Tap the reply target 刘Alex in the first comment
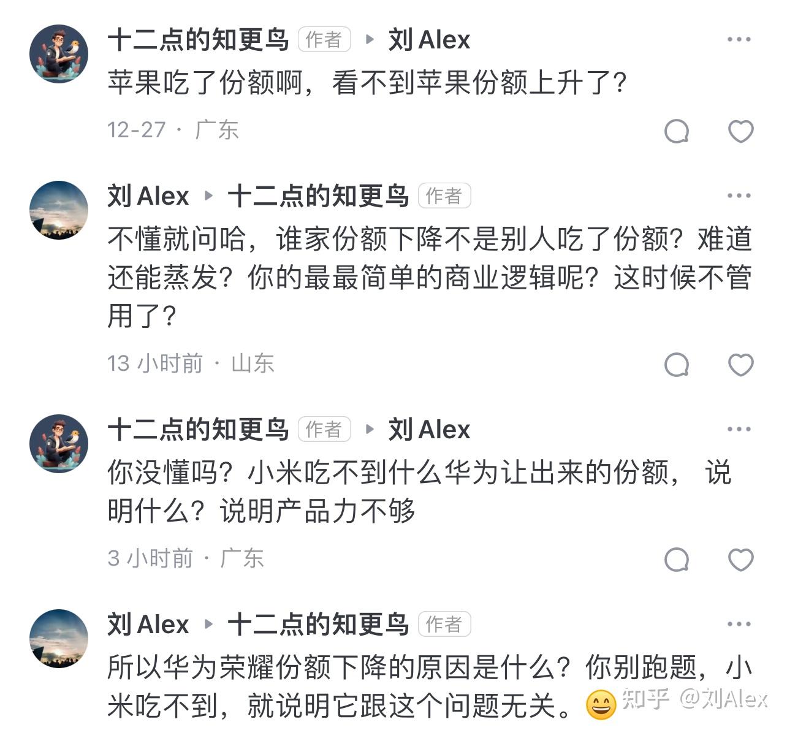 (429, 40)
